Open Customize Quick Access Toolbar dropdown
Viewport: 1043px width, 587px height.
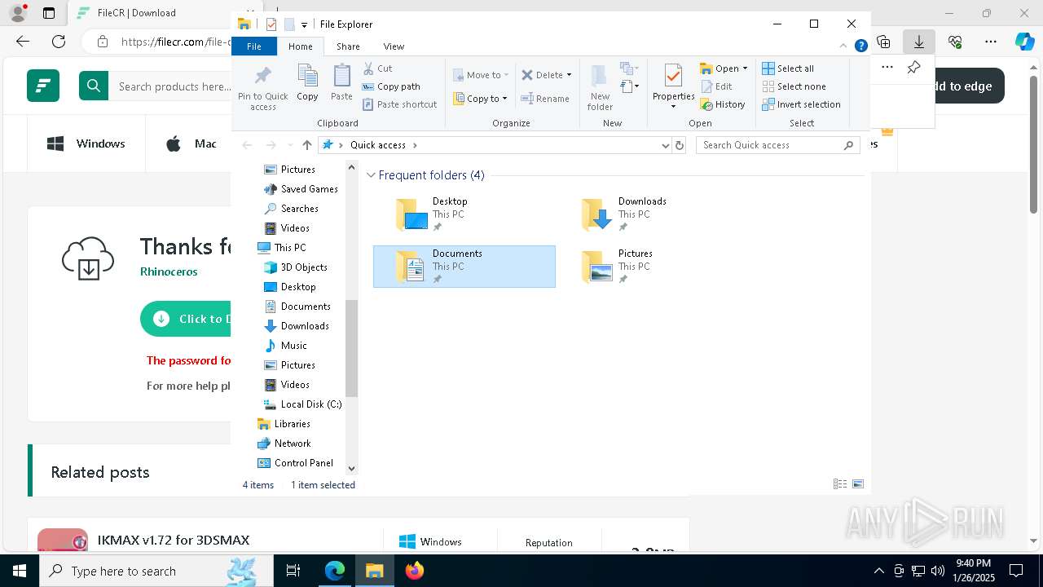(304, 24)
